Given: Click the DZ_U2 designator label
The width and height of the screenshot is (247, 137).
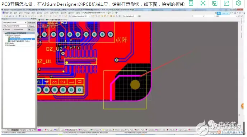Looking at the screenshot, I should click(x=54, y=49).
